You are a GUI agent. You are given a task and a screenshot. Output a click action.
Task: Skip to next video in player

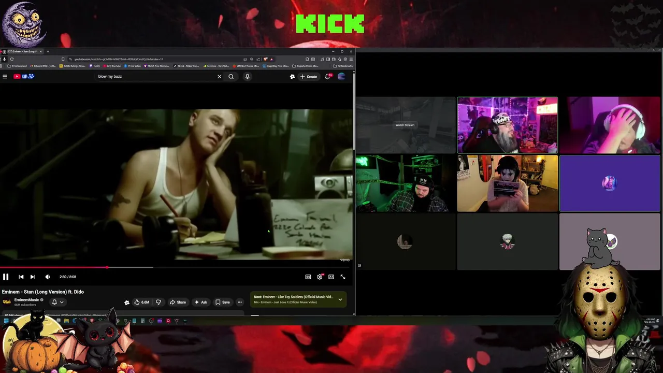point(33,277)
